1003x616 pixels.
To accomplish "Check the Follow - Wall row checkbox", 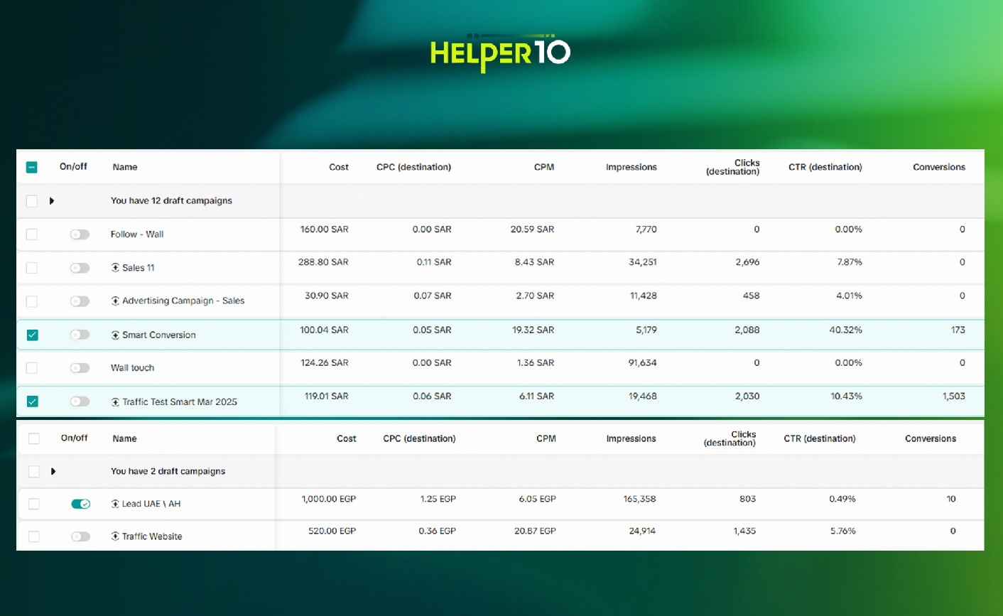I will [32, 234].
